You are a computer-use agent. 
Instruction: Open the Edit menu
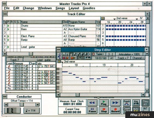(x=16, y=8)
